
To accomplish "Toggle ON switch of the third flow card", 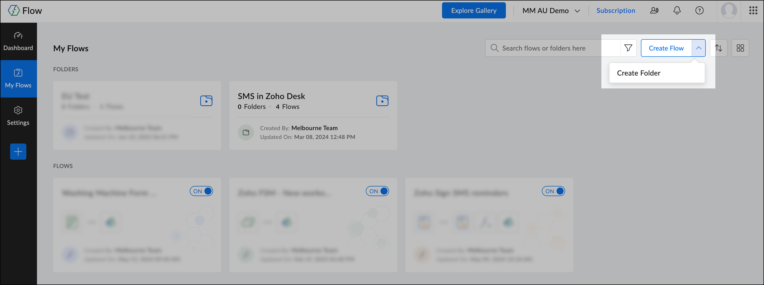I will (553, 191).
